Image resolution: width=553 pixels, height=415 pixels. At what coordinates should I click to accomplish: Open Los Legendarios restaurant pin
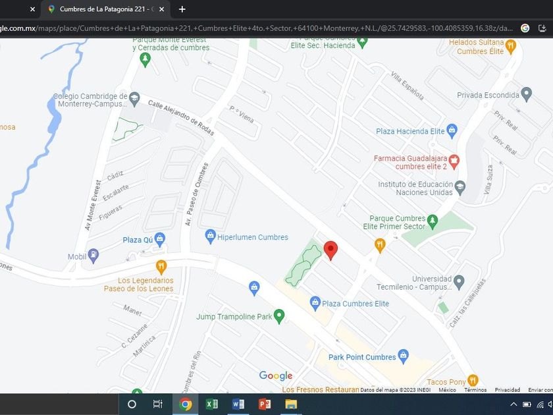click(x=161, y=267)
